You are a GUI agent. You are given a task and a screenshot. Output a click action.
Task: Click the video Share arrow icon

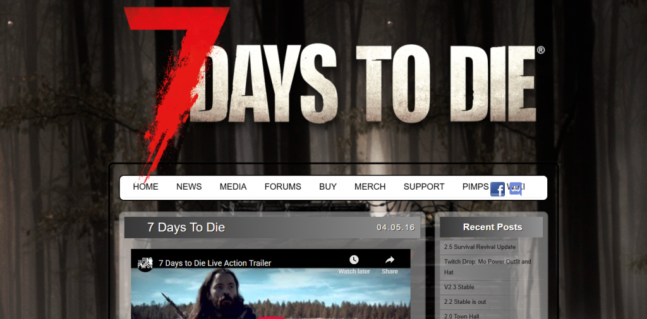tap(389, 260)
